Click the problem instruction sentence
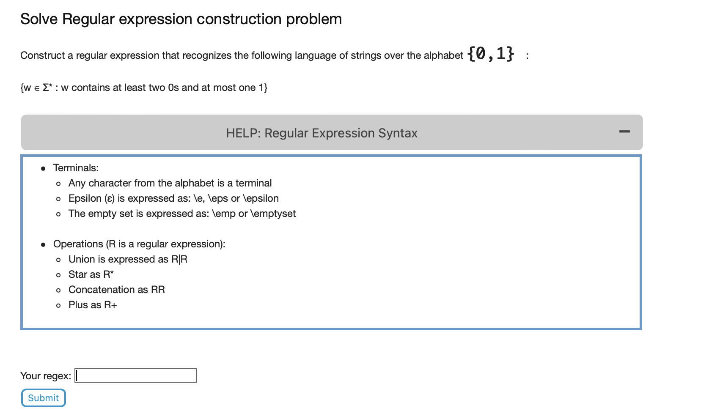Viewport: 709px width, 411px height. pyautogui.click(x=241, y=55)
